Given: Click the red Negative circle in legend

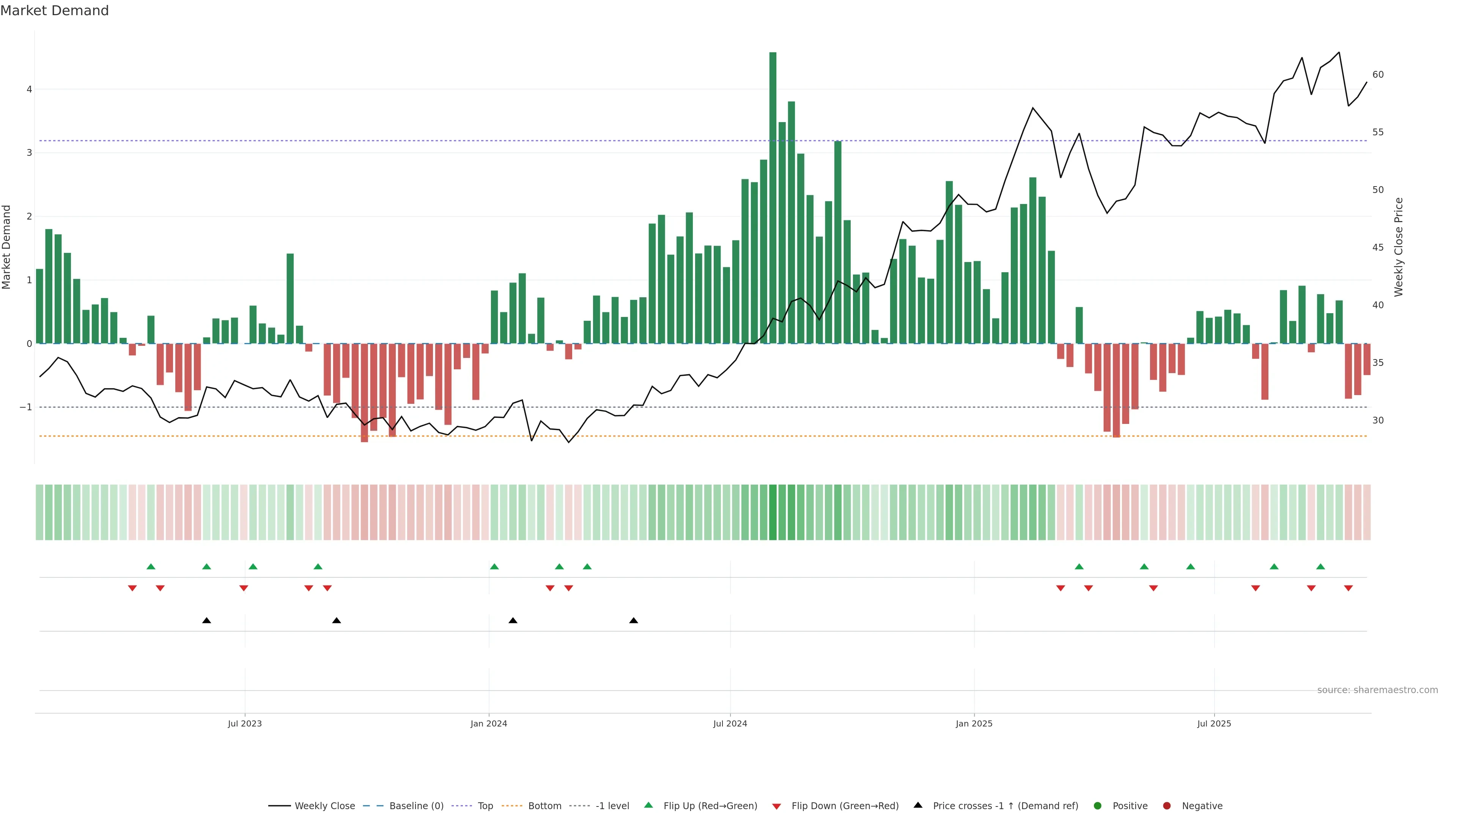Looking at the screenshot, I should [1167, 805].
